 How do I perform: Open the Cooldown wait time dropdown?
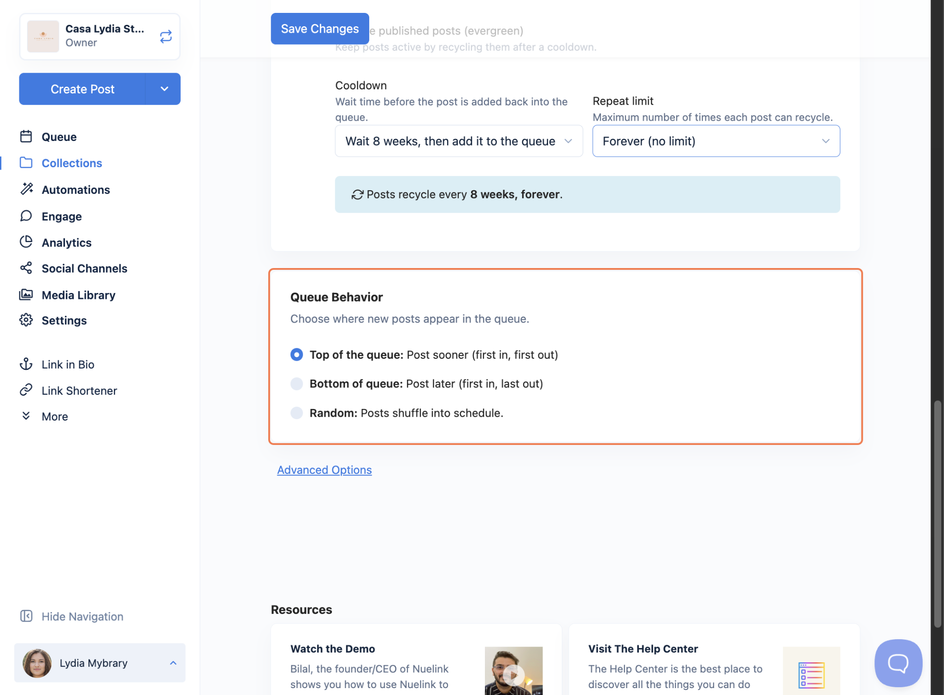coord(459,141)
